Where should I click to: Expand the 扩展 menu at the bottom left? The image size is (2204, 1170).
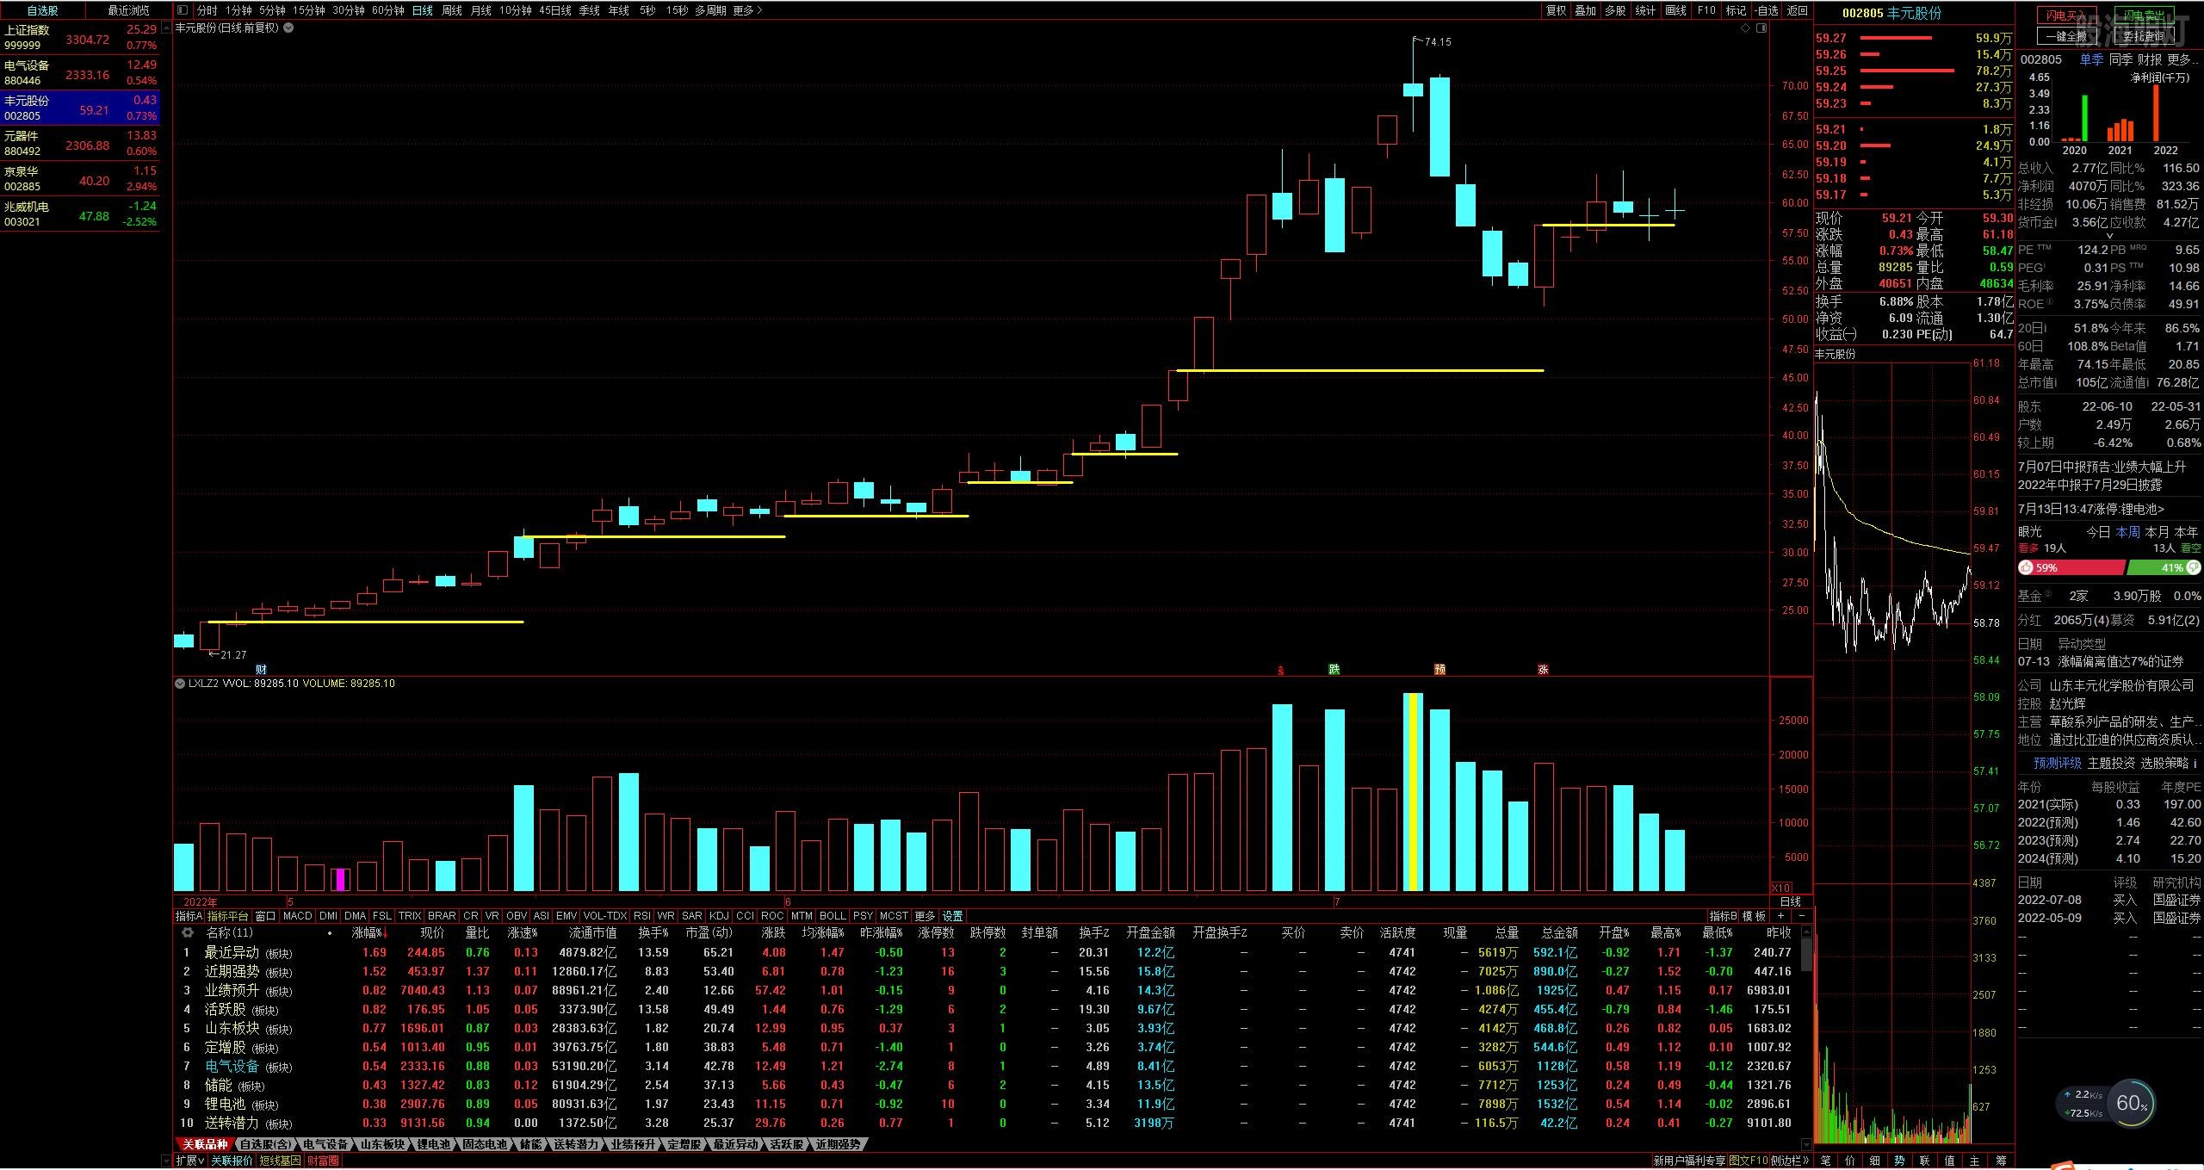(x=190, y=1161)
